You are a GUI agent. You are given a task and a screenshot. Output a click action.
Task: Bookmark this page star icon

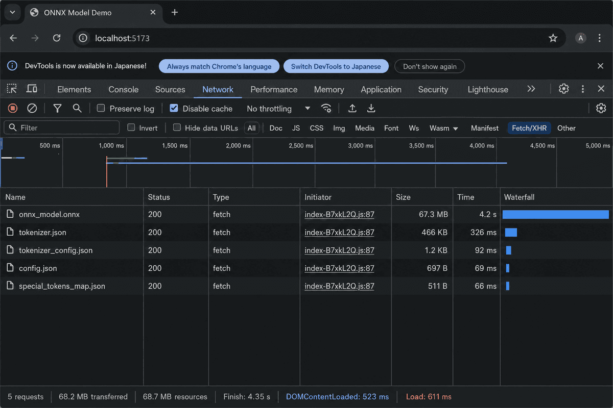553,38
